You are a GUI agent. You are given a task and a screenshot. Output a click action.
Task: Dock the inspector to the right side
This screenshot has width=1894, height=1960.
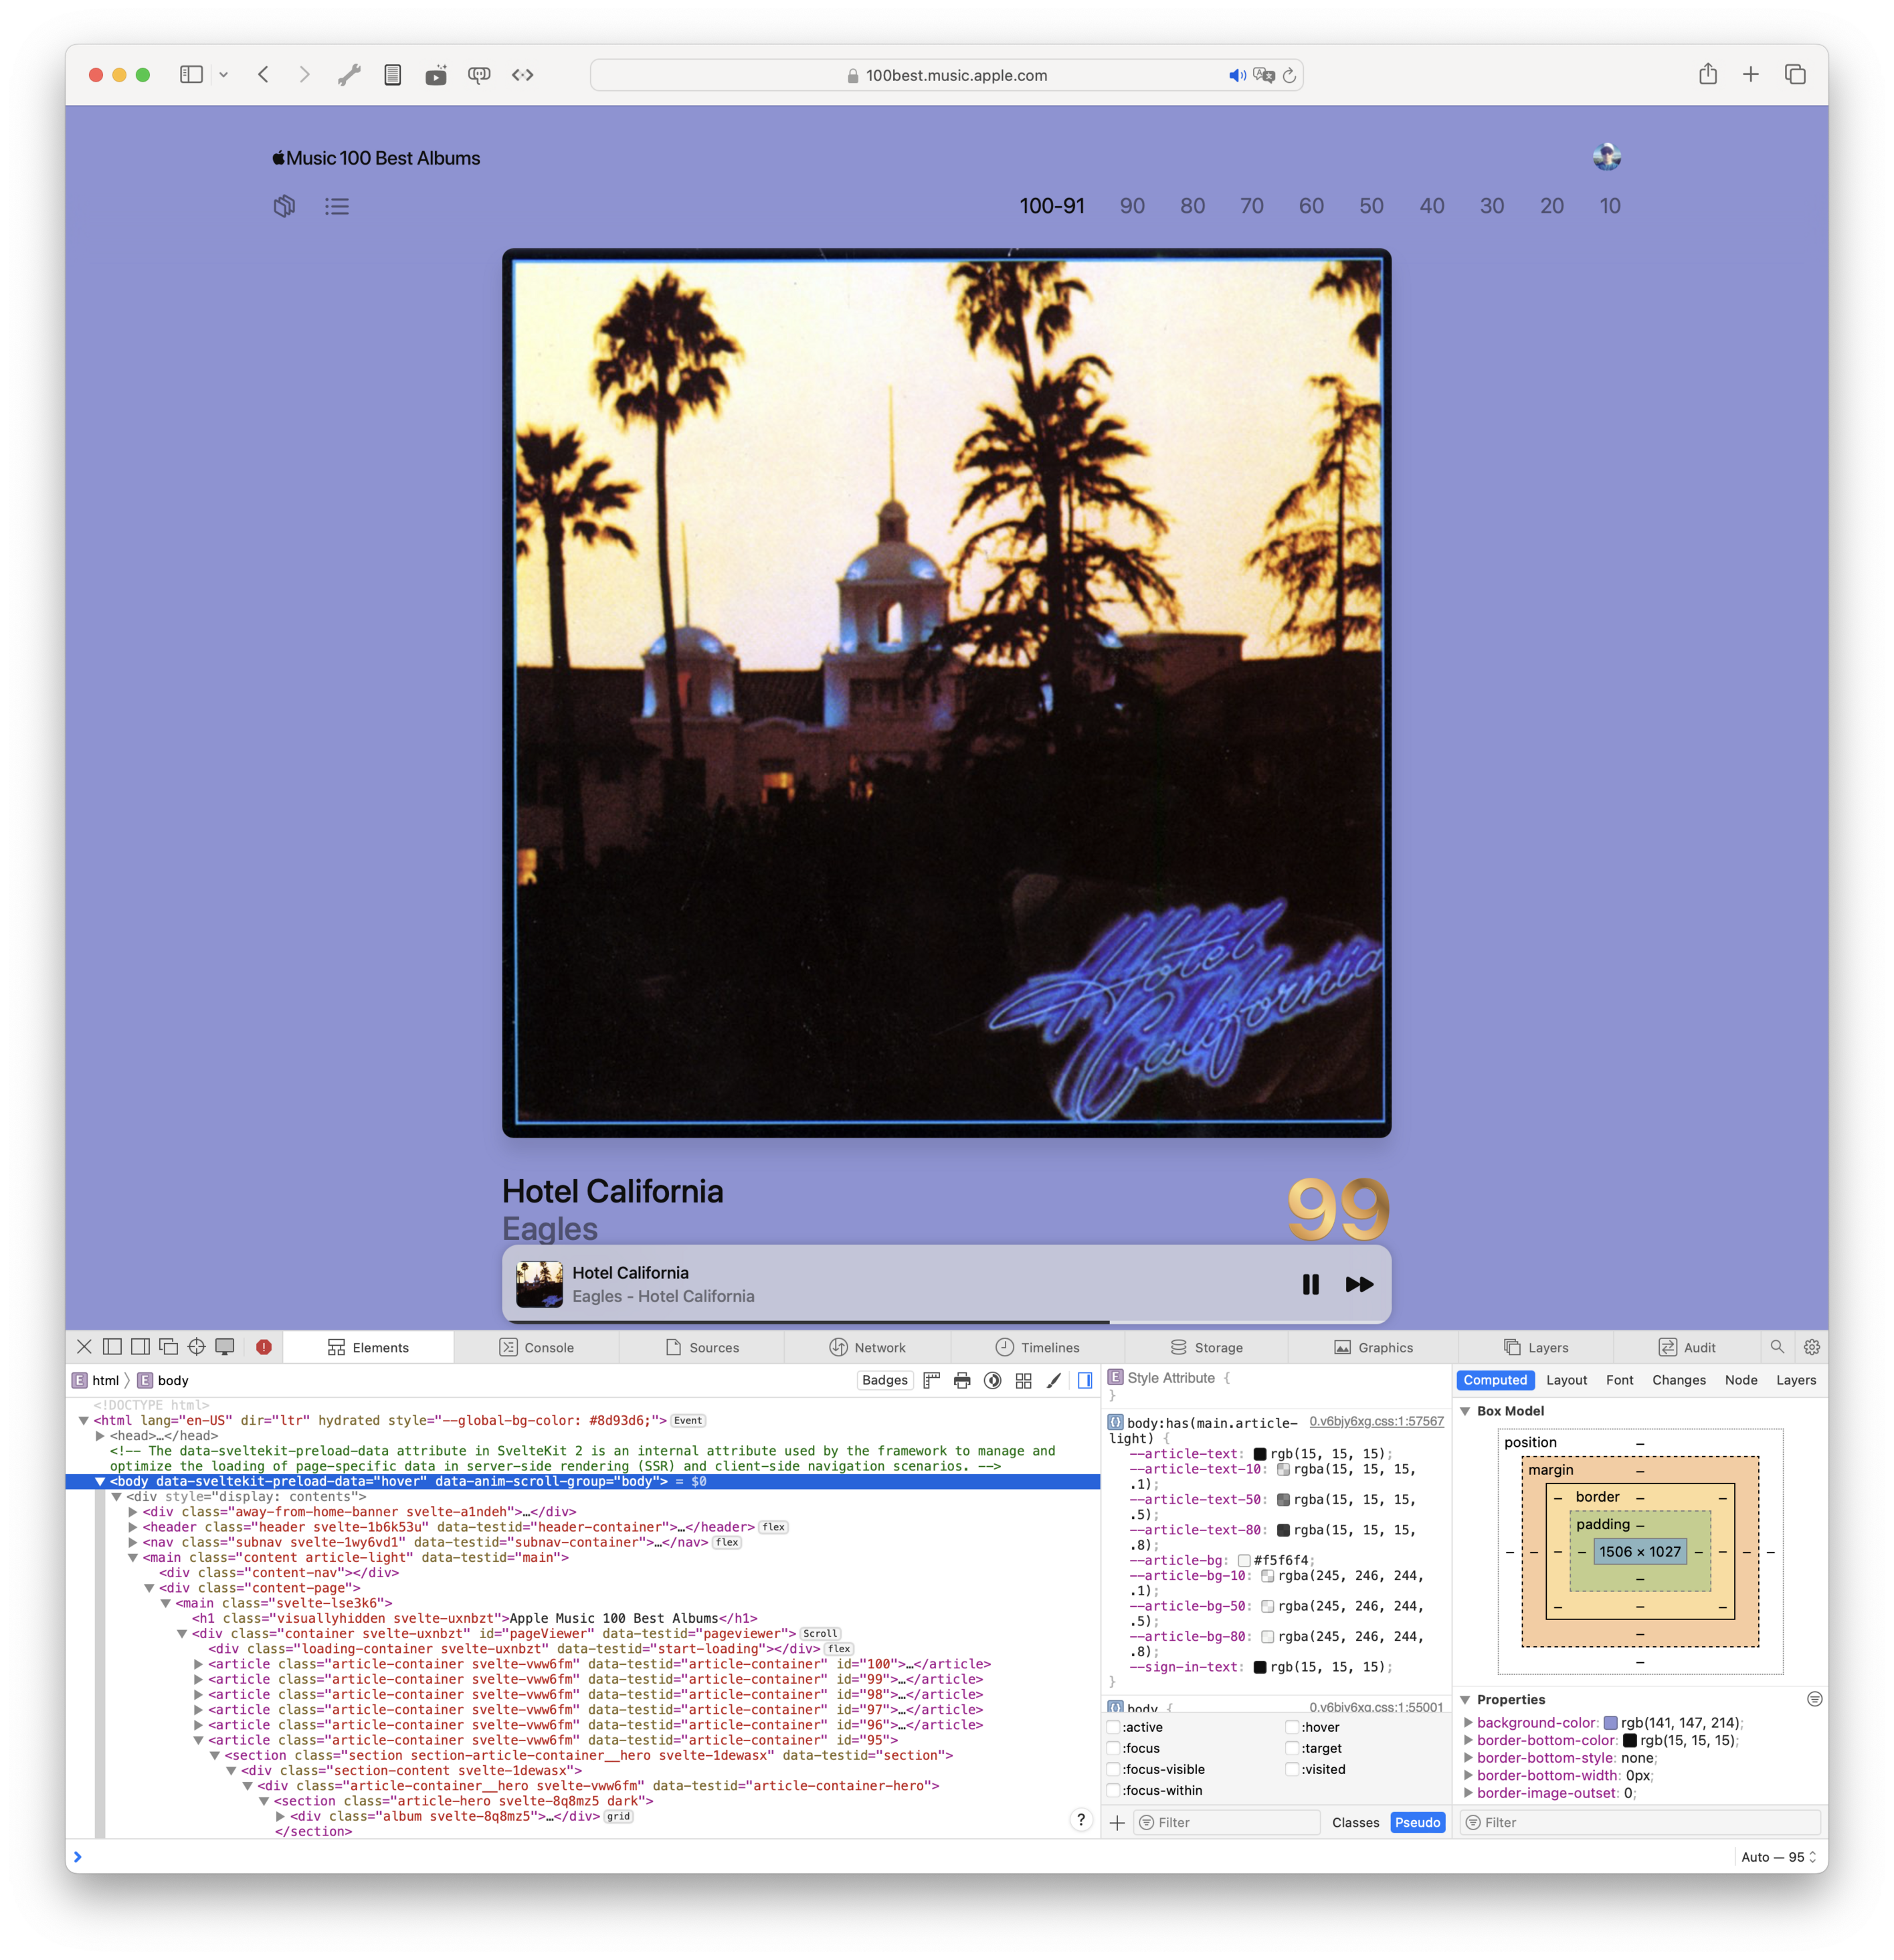tap(140, 1347)
